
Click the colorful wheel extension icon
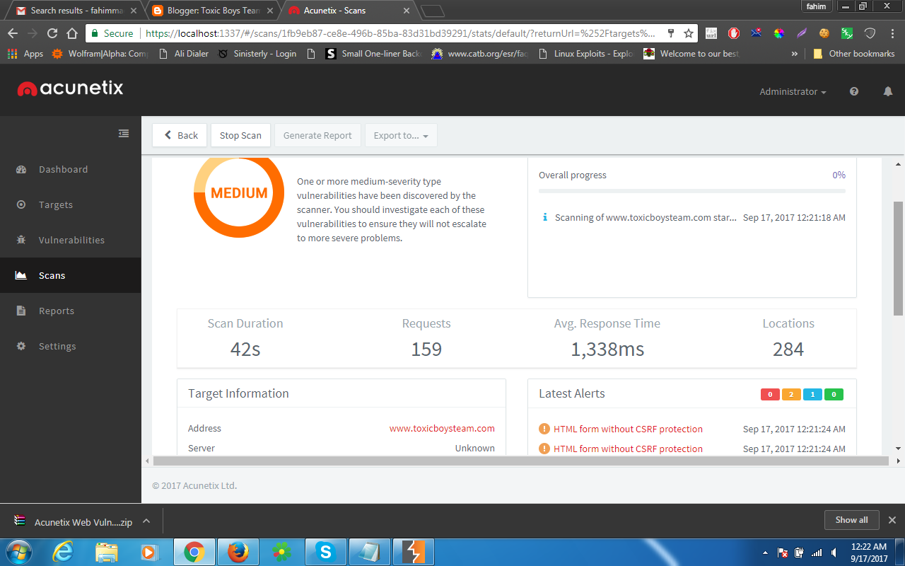pos(778,33)
